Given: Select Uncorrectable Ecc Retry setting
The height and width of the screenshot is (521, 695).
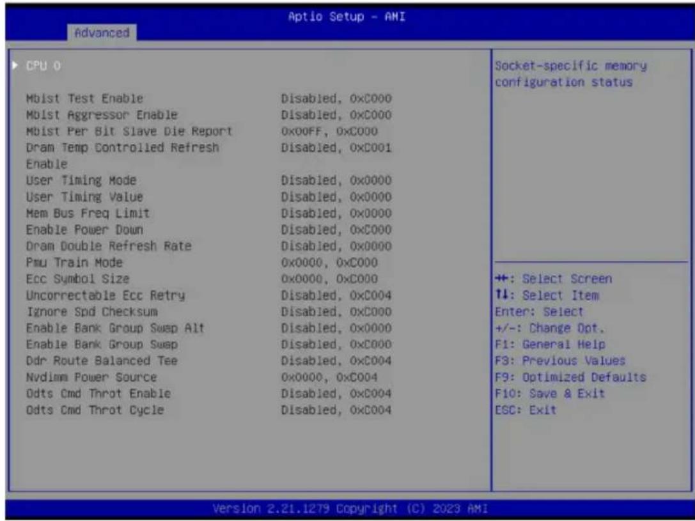Looking at the screenshot, I should [x=209, y=295].
